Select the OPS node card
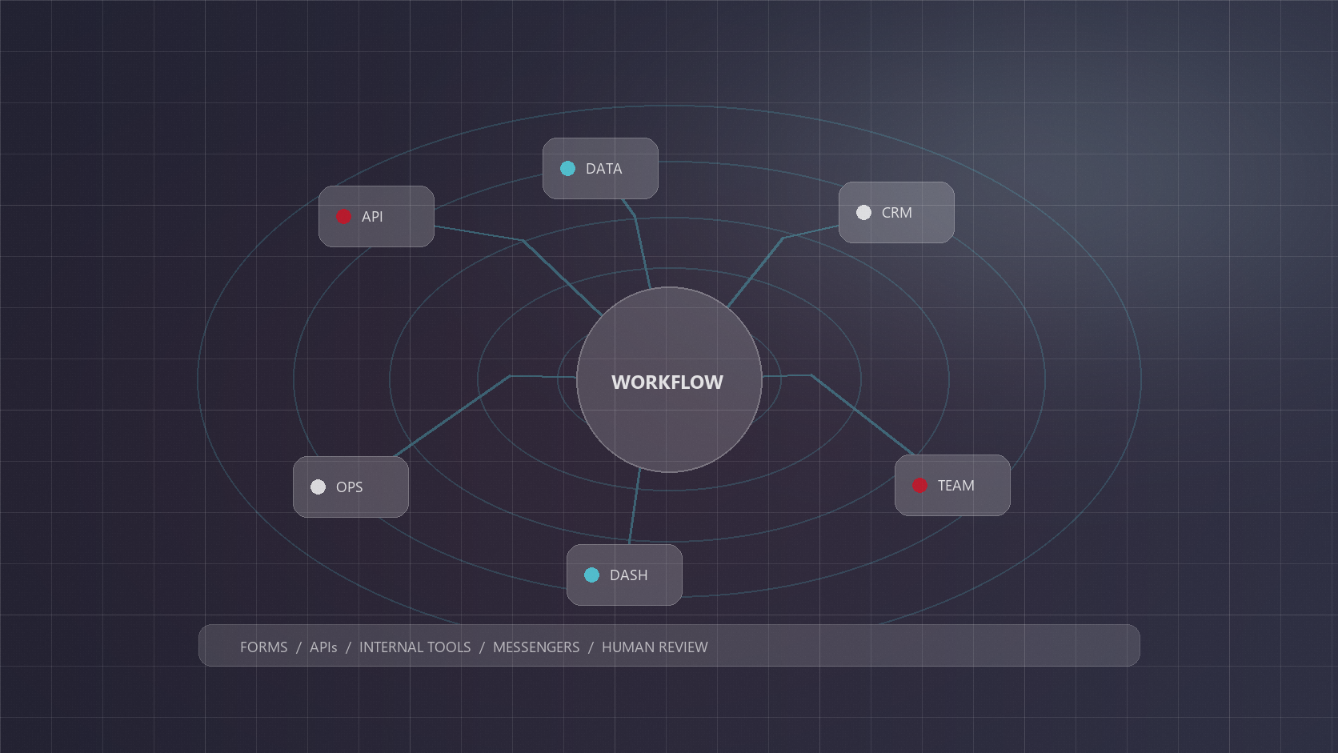1338x753 pixels. tap(351, 487)
